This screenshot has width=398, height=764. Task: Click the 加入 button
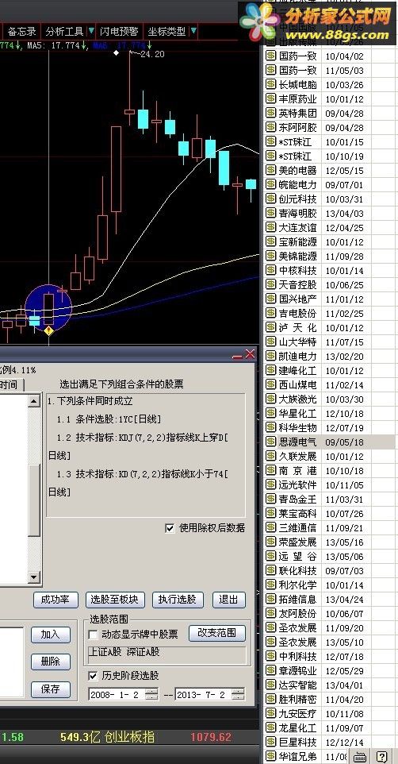51,635
